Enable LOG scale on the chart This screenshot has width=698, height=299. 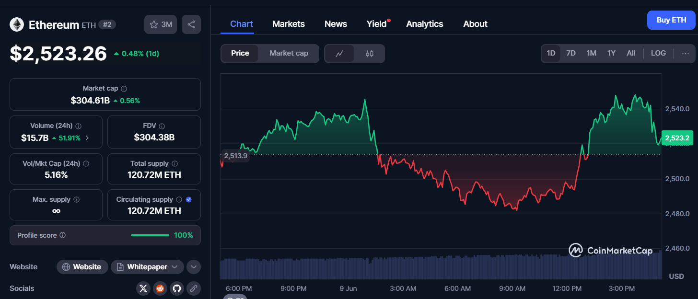tap(658, 53)
